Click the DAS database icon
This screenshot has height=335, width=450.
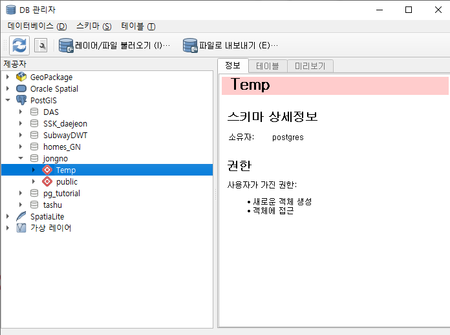pyautogui.click(x=34, y=112)
